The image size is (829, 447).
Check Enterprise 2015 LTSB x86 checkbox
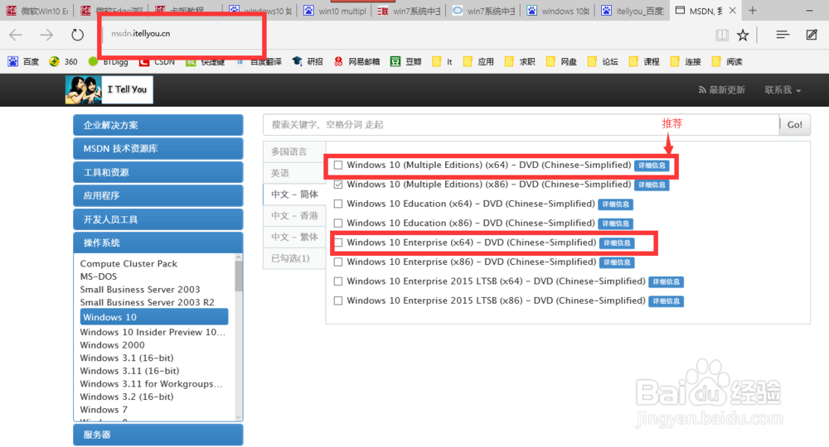pyautogui.click(x=338, y=300)
